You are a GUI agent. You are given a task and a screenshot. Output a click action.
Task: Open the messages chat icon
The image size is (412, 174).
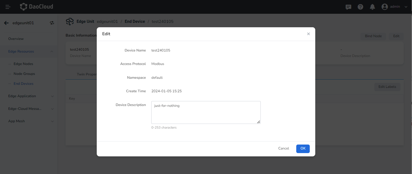pyautogui.click(x=348, y=7)
